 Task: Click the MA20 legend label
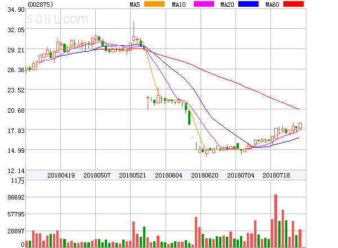tap(227, 5)
